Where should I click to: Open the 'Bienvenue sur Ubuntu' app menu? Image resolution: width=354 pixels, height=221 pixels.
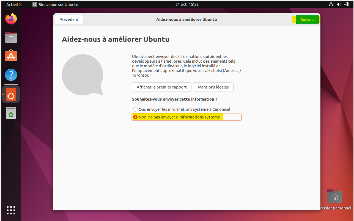tap(55, 4)
